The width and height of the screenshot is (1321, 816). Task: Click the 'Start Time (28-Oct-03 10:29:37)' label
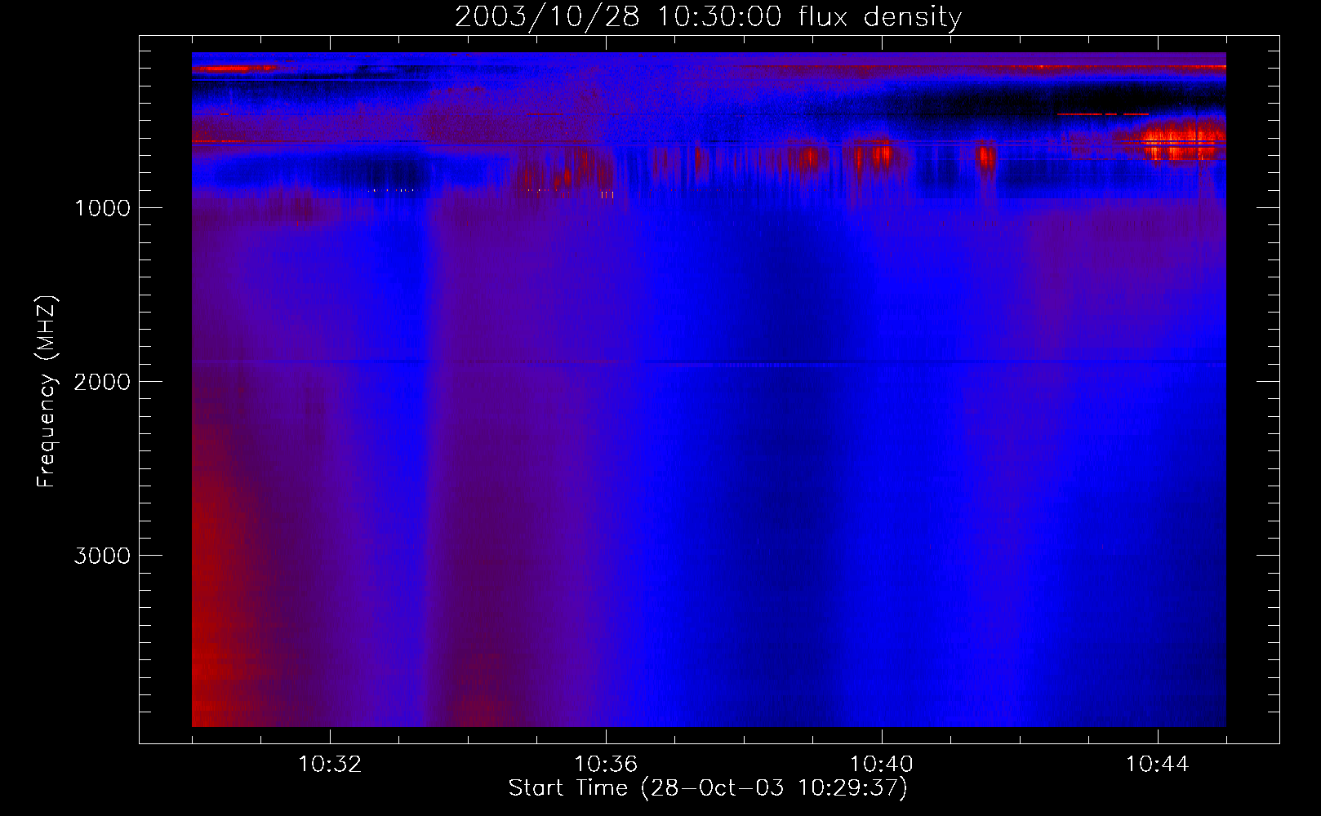coord(708,788)
